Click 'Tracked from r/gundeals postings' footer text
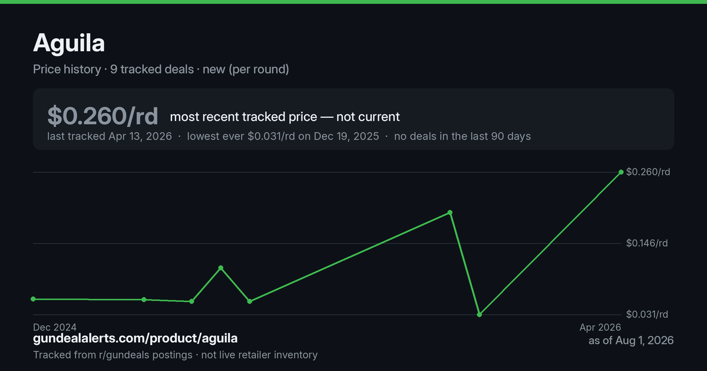707x371 pixels. [113, 355]
